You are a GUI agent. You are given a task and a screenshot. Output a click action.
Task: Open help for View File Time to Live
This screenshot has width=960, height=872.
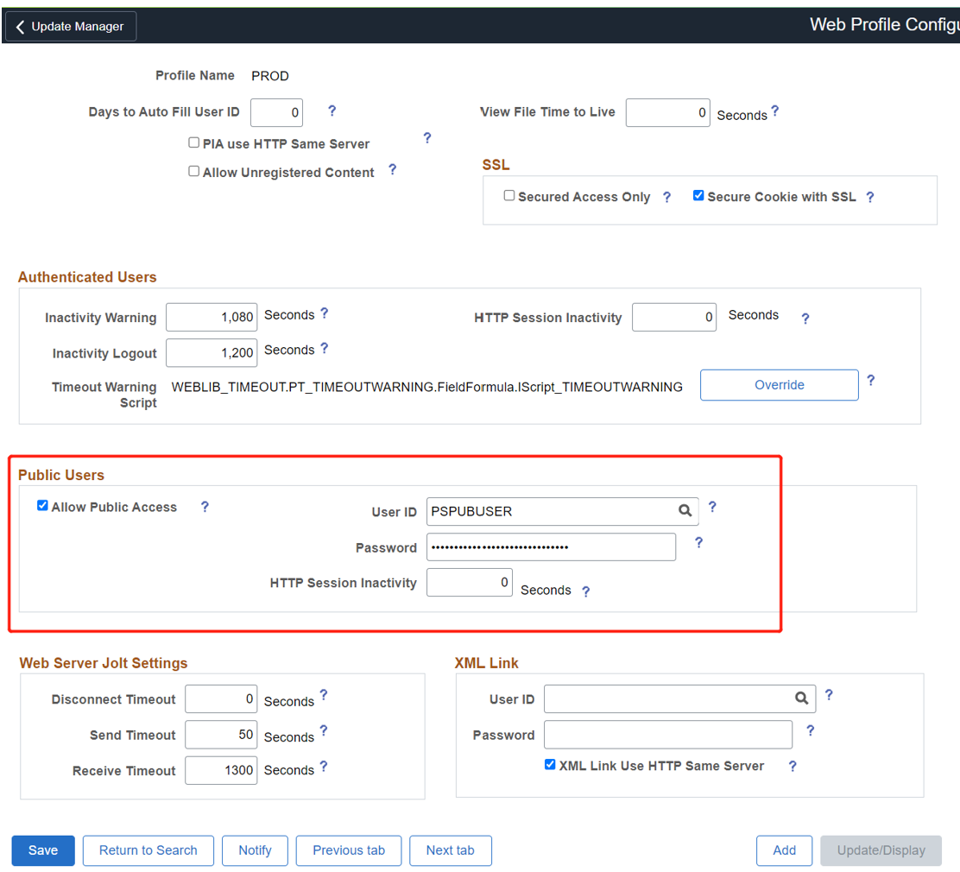click(x=775, y=111)
